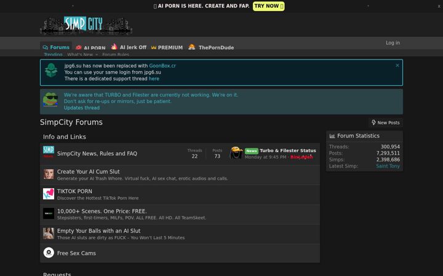The image size is (443, 276).
Task: Click the yellow TRY NOW button
Action: click(268, 6)
